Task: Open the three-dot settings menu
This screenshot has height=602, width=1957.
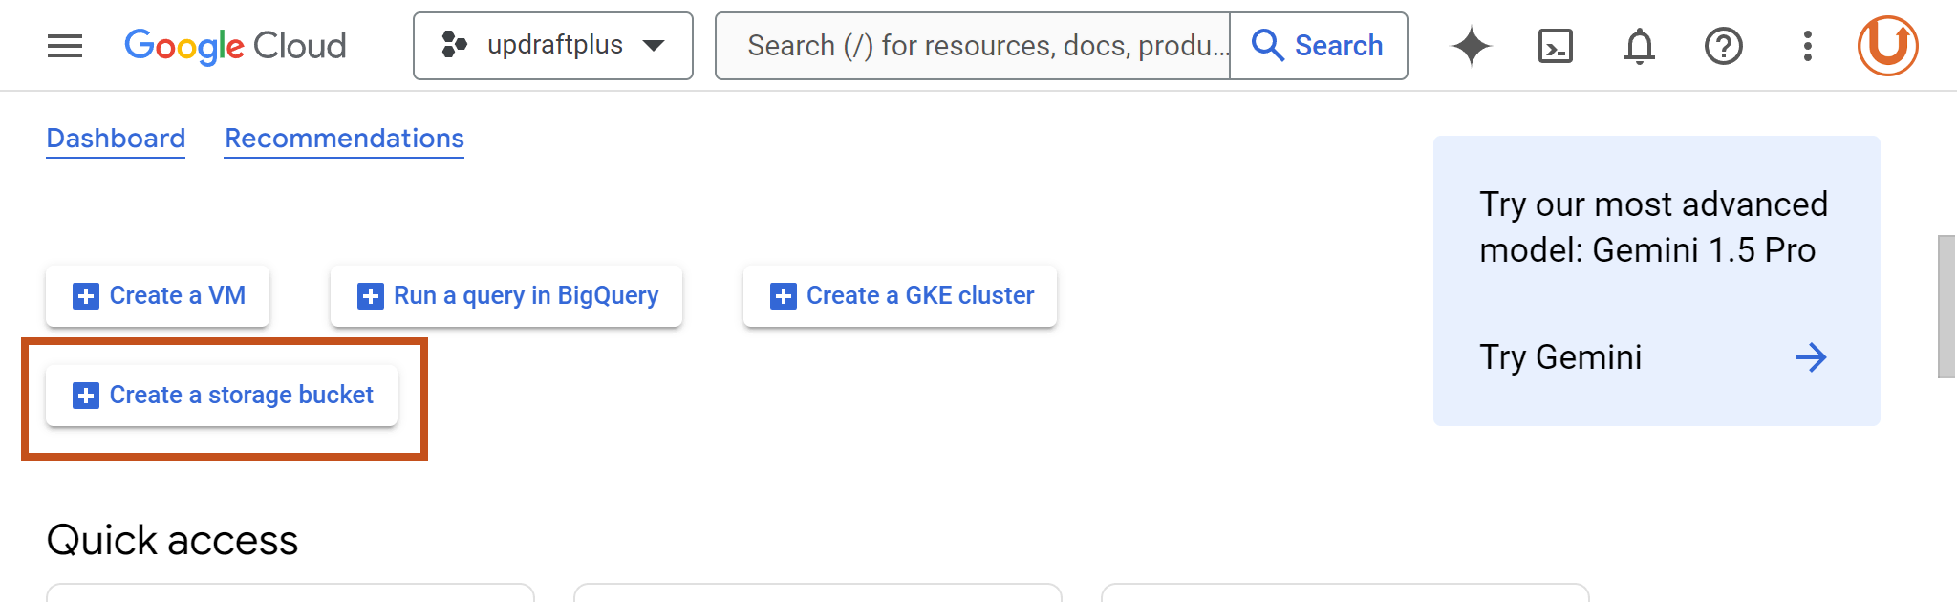Action: coord(1808,46)
